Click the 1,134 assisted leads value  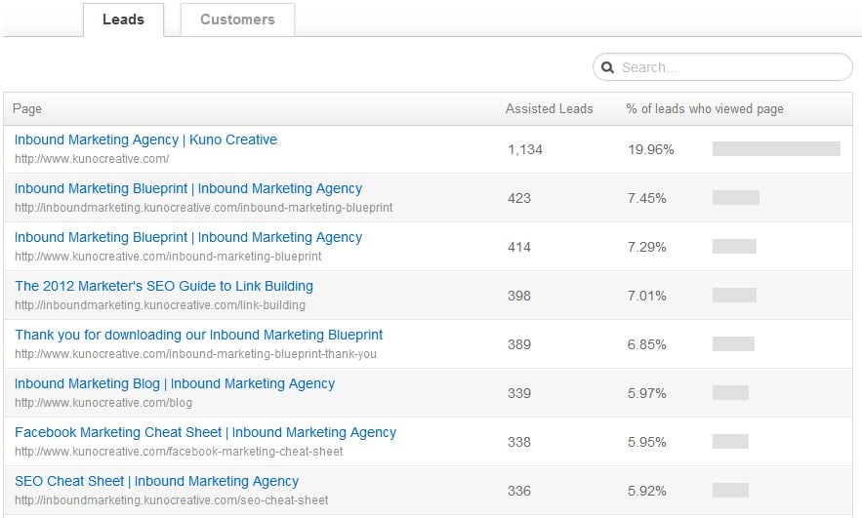(x=524, y=149)
